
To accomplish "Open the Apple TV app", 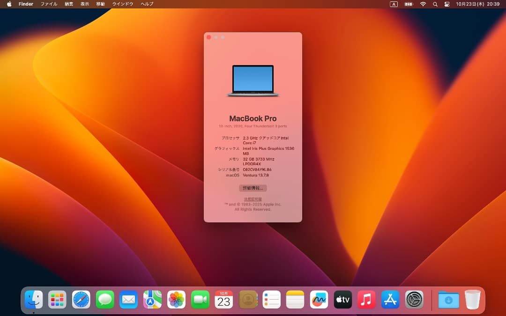I will 342,299.
